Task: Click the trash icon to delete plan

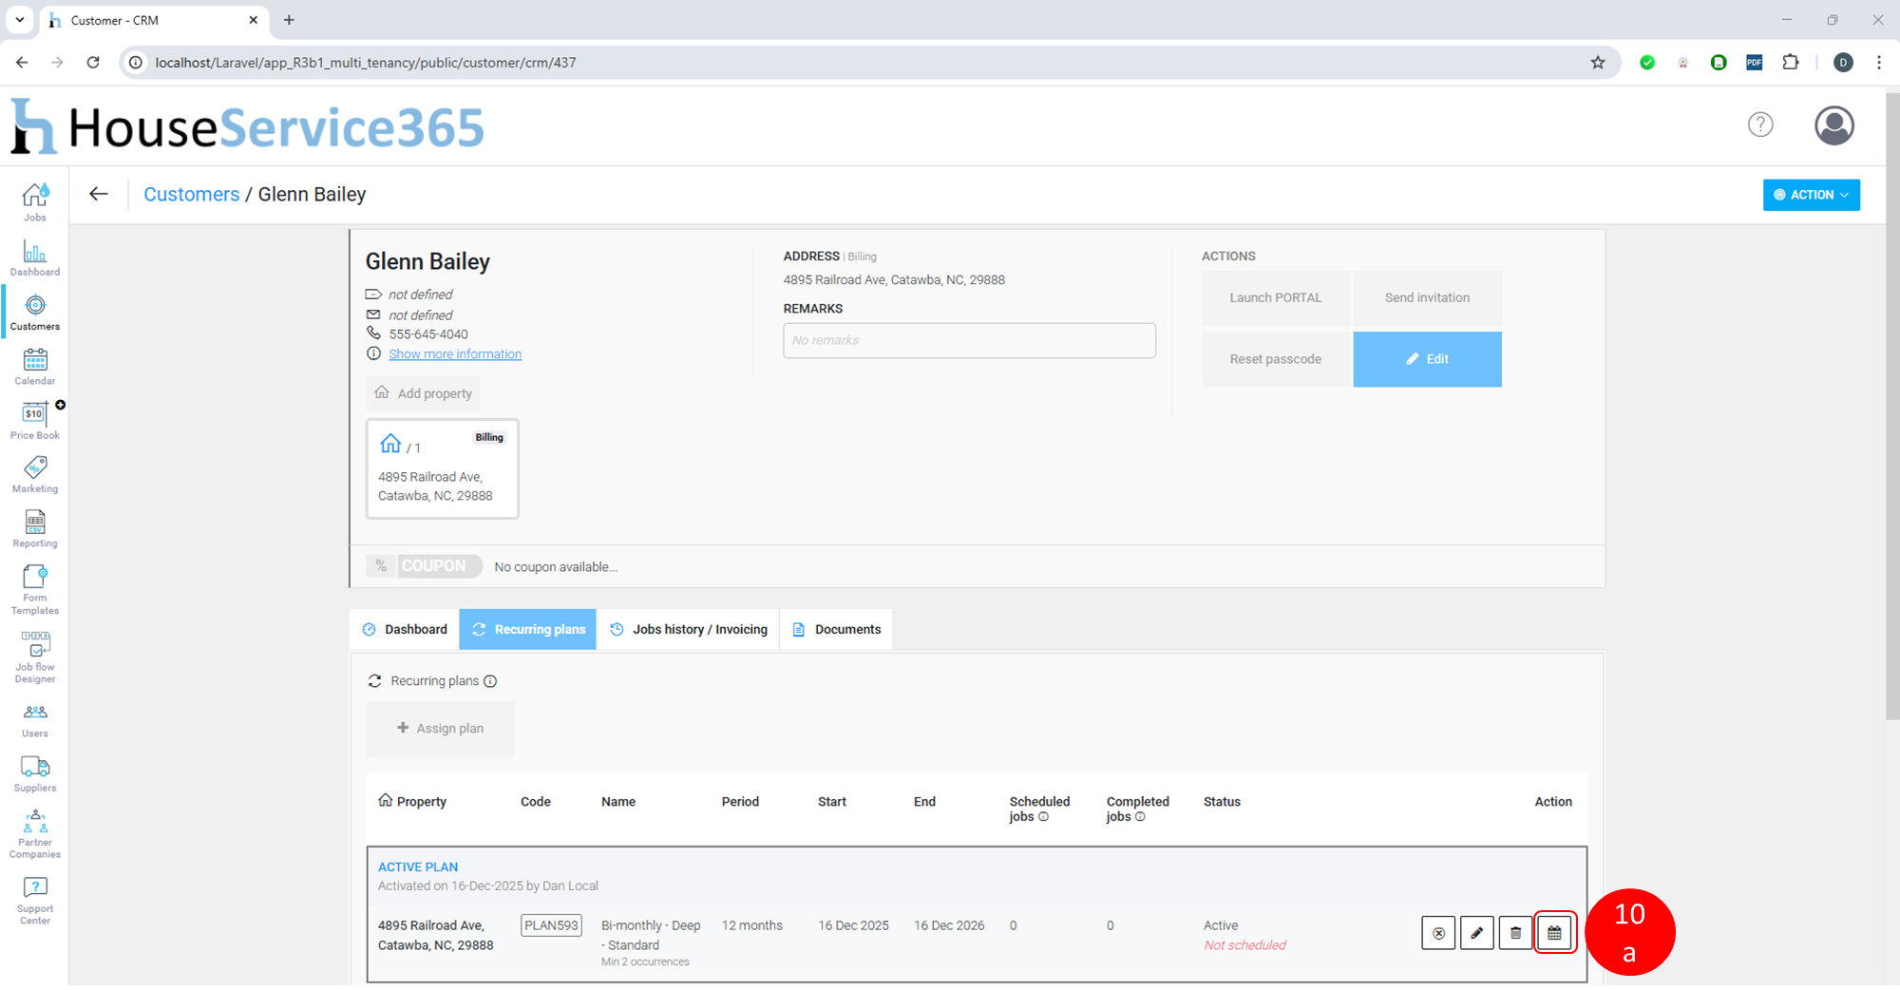Action: pyautogui.click(x=1515, y=933)
